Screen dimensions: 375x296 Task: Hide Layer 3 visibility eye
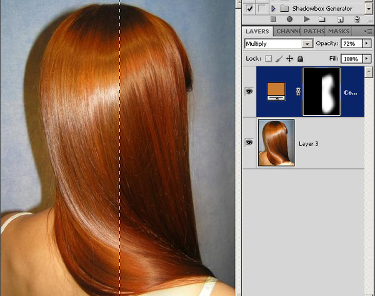click(x=249, y=143)
